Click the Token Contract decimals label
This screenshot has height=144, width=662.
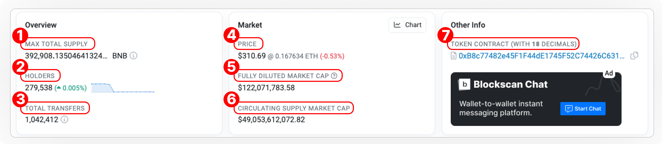(x=514, y=44)
